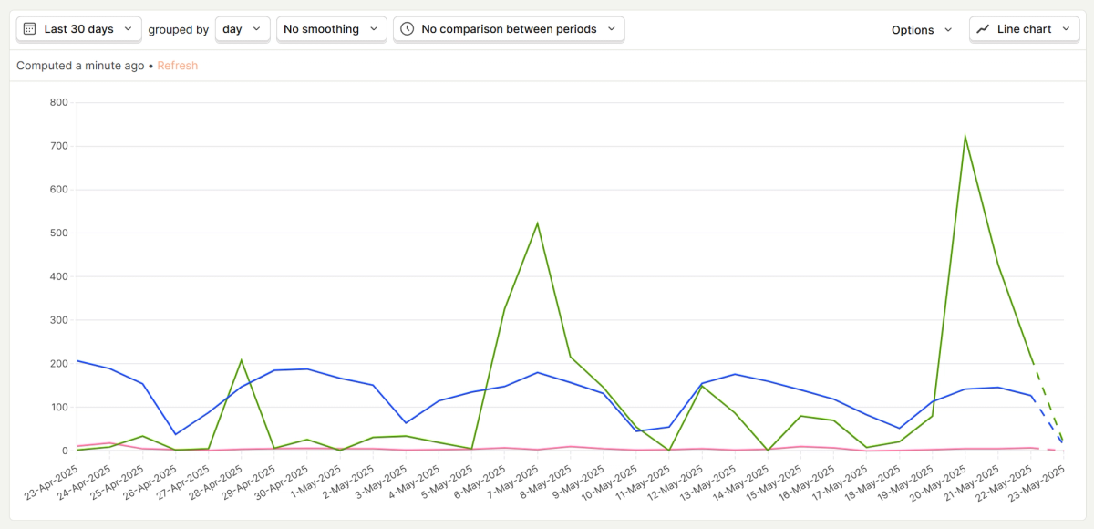
Task: Click the calendar icon beside Last 30 days
Action: coord(30,29)
